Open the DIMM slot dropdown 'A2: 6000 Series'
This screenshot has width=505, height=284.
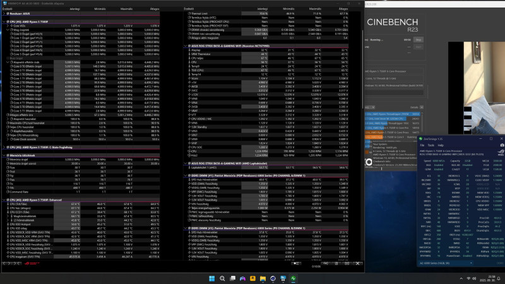446,263
